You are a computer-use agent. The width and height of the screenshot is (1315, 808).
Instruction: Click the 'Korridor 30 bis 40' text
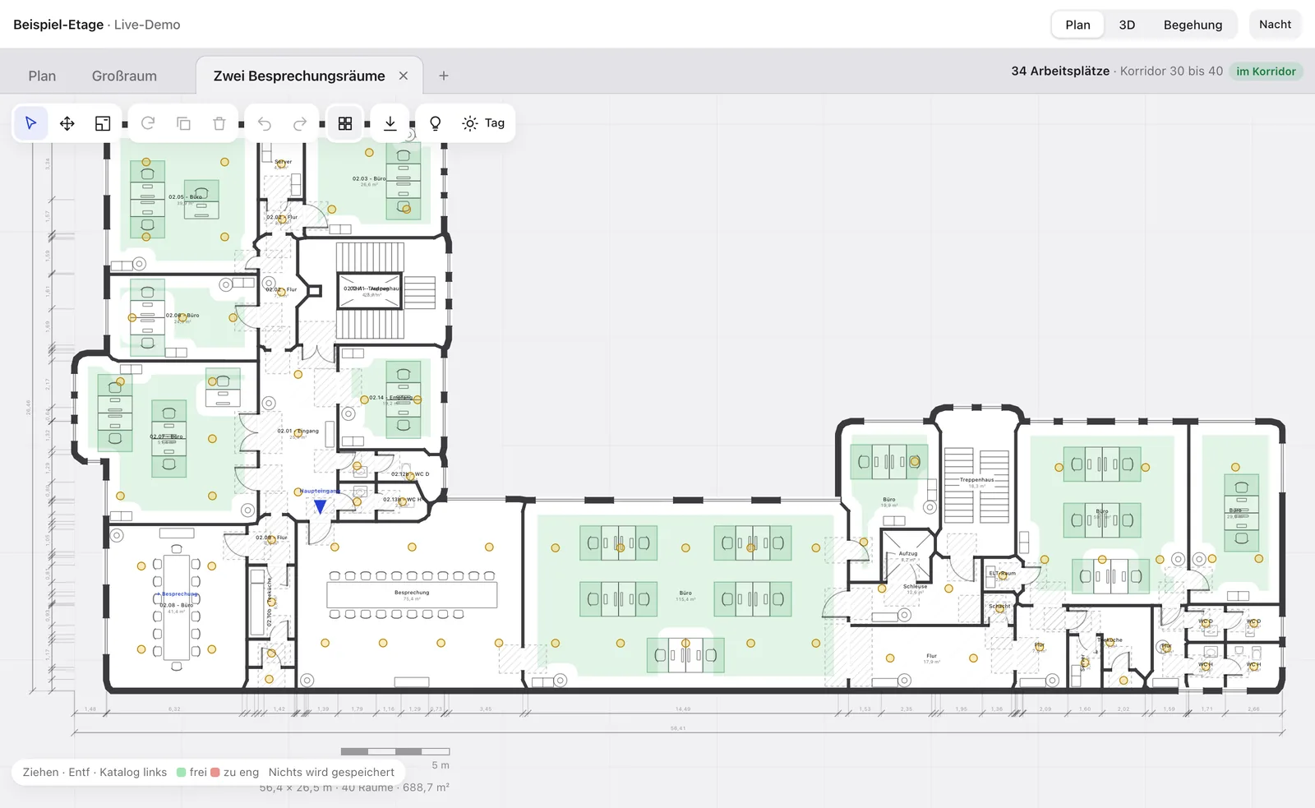tap(1171, 72)
